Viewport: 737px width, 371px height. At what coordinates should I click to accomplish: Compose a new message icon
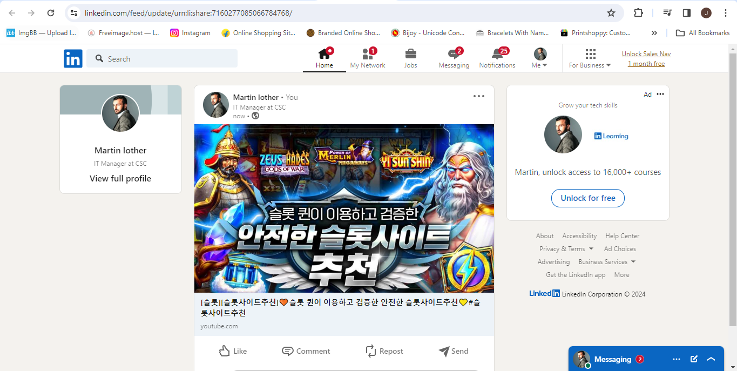click(x=694, y=359)
